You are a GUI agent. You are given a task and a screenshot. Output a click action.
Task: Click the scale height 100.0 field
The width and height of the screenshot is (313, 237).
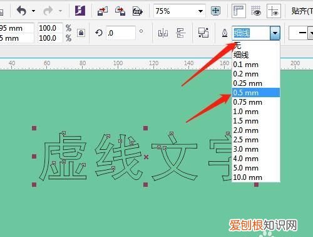(x=50, y=38)
